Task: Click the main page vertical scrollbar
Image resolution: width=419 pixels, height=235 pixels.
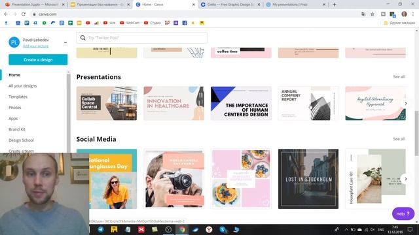Action: click(416, 133)
